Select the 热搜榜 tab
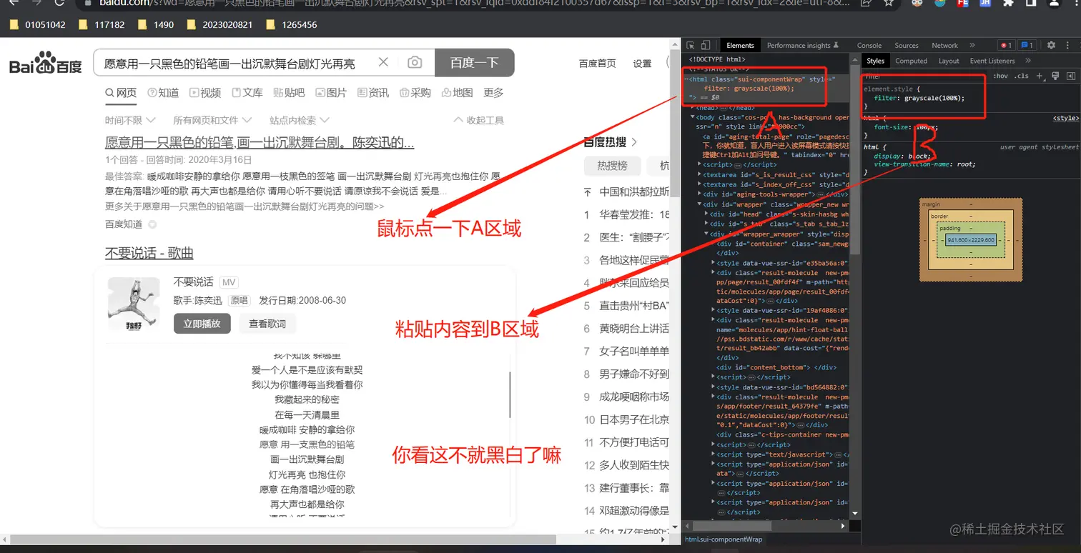This screenshot has width=1081, height=553. tap(612, 166)
